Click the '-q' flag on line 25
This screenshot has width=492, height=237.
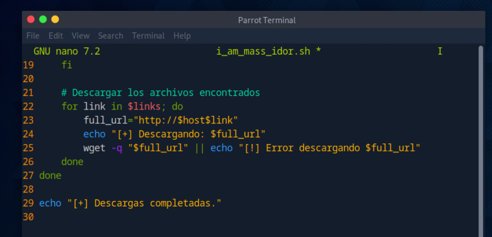click(x=117, y=148)
